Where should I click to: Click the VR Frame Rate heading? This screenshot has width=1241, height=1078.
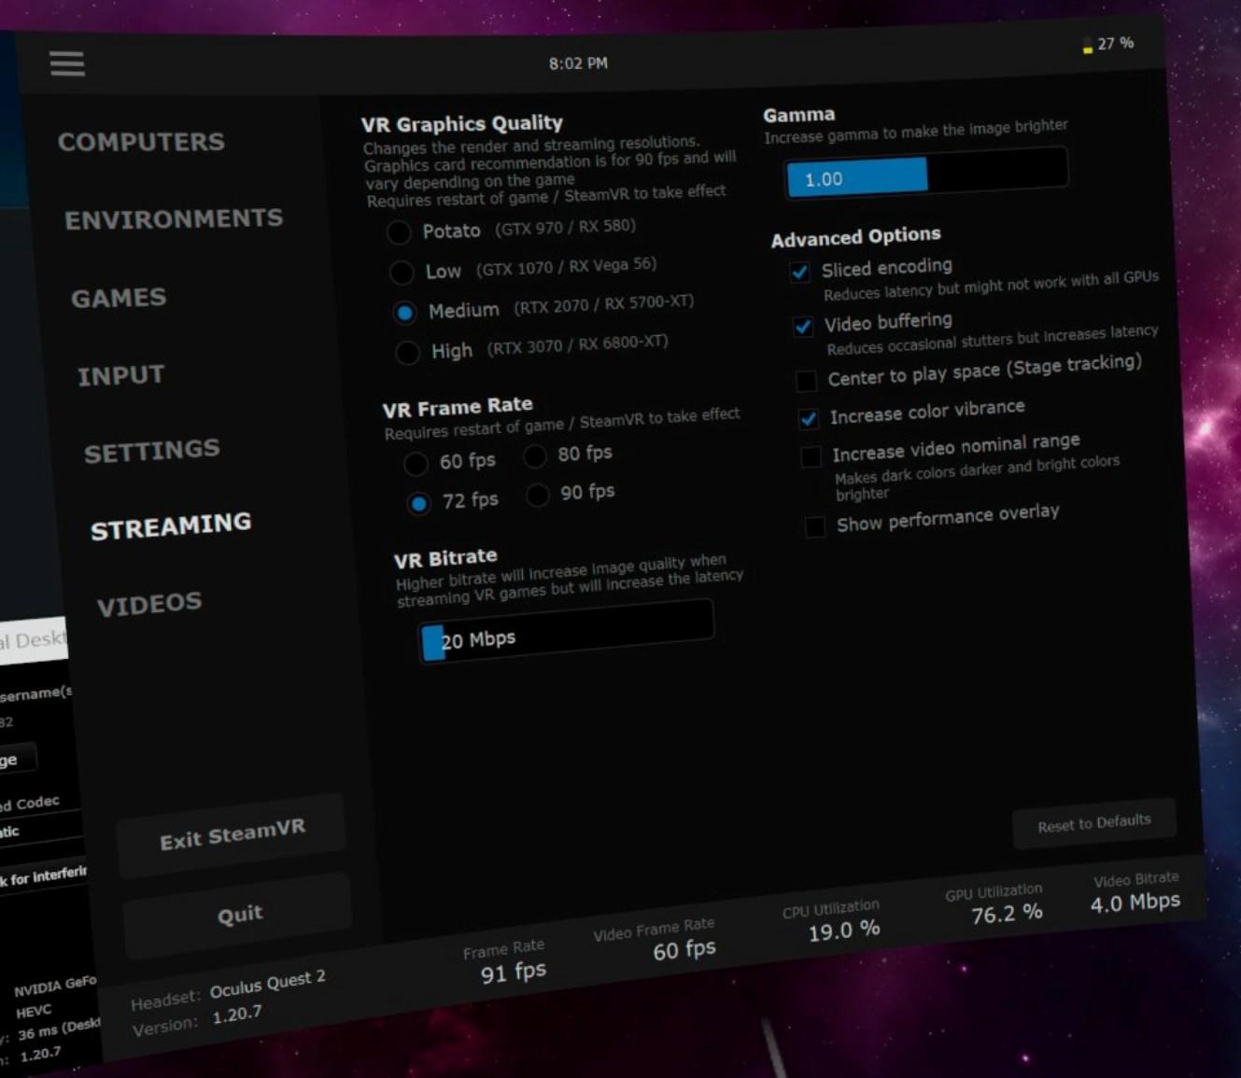pos(458,407)
